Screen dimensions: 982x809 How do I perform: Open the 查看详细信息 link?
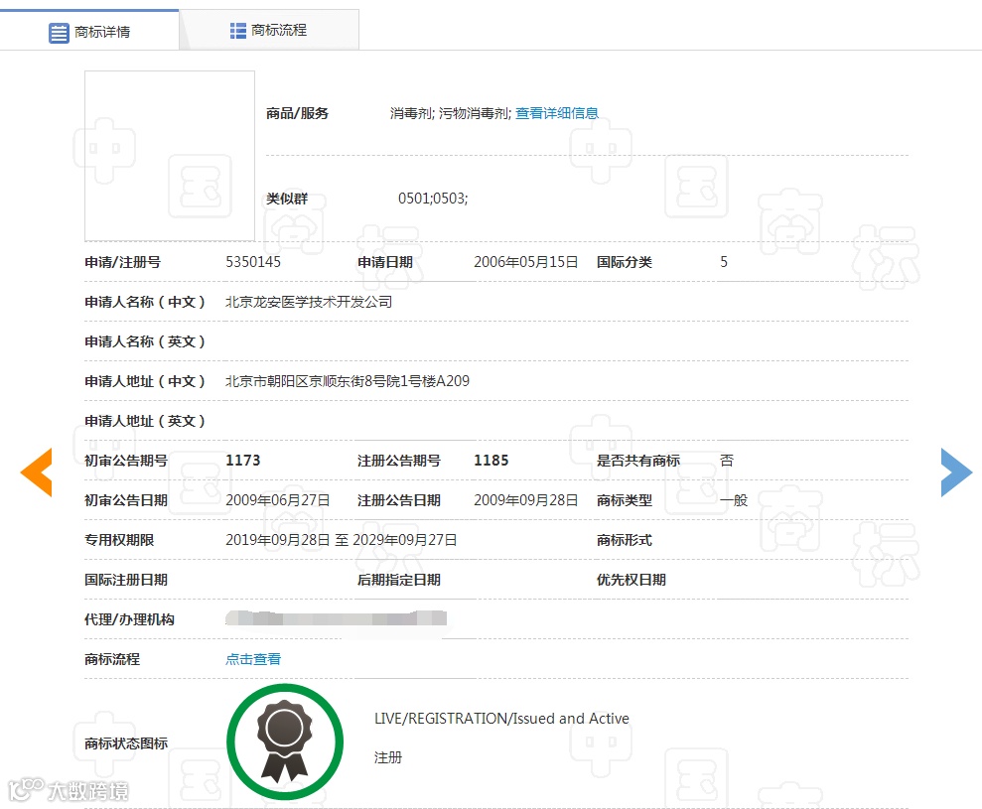557,113
